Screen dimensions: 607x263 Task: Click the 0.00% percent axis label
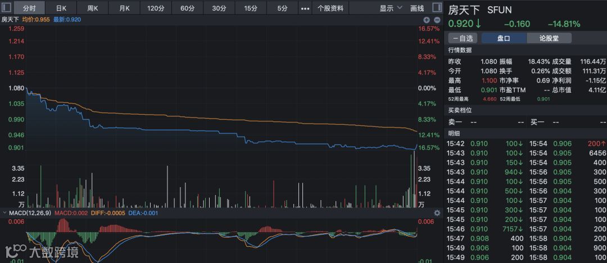[x=427, y=88]
